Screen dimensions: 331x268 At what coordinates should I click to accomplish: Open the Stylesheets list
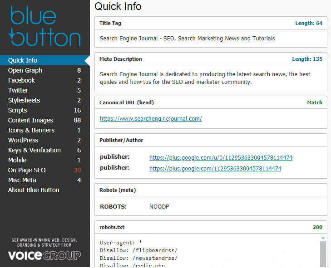[24, 100]
